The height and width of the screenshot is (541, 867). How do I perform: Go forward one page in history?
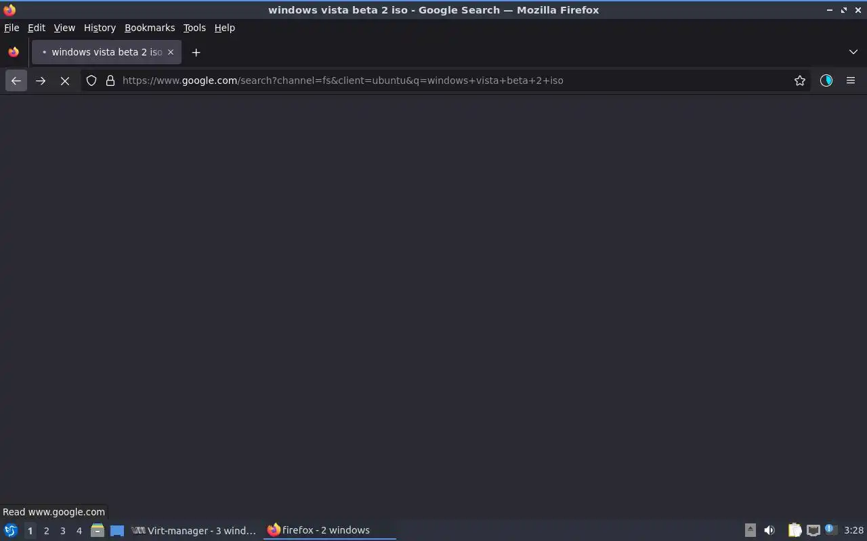click(x=41, y=80)
